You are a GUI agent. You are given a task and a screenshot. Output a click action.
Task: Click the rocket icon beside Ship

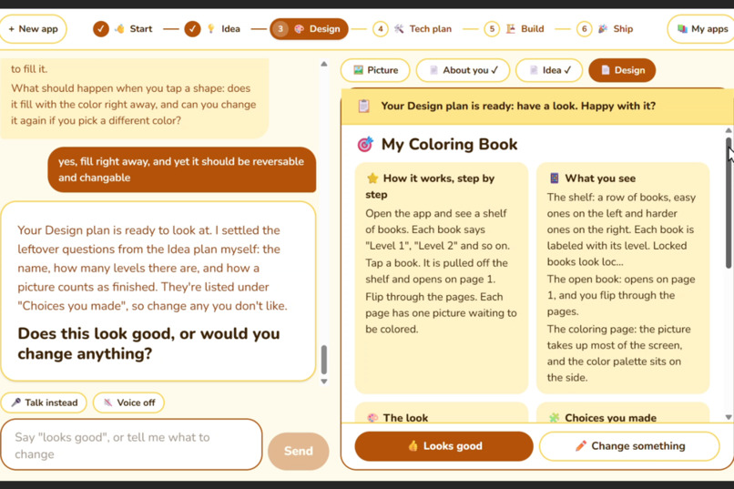[603, 29]
